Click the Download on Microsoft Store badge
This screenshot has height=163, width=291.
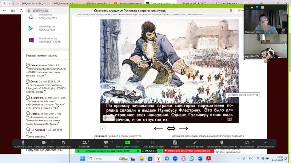coord(45,40)
